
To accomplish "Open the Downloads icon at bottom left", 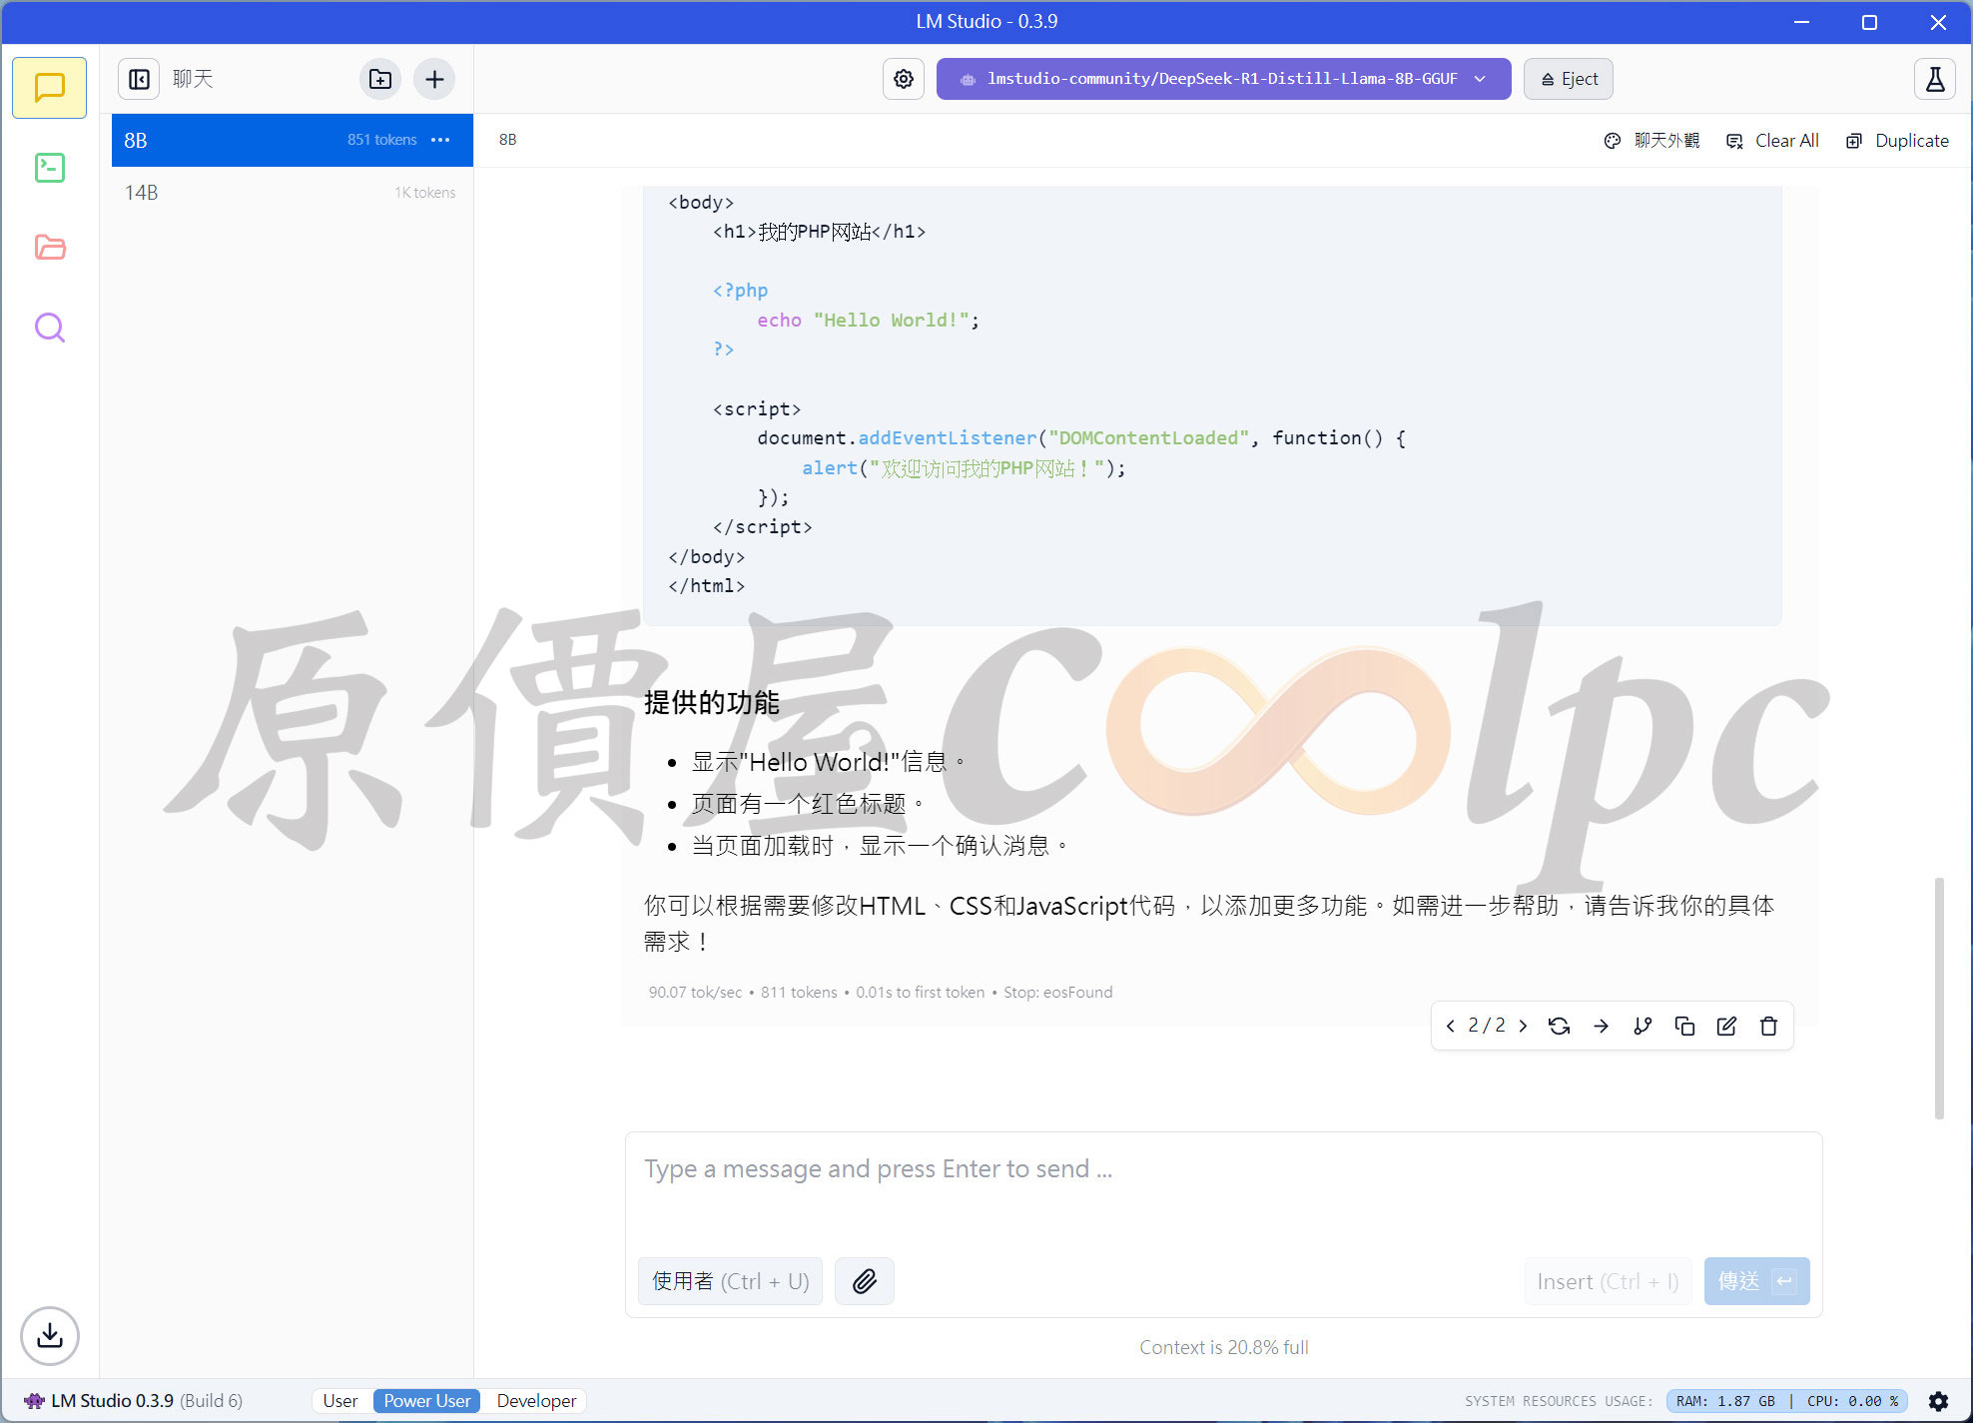I will pos(49,1335).
